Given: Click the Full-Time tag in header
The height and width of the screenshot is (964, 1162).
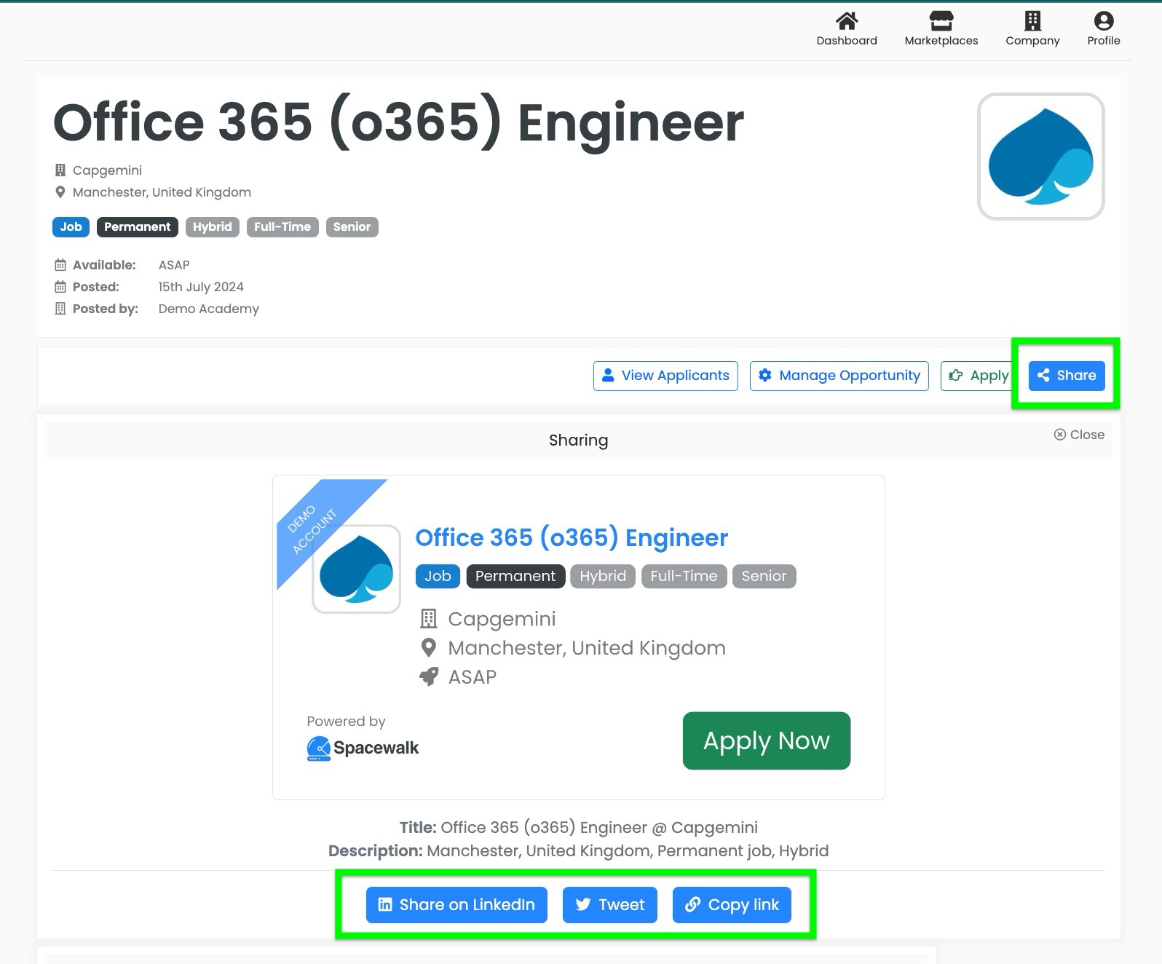Looking at the screenshot, I should (x=282, y=227).
